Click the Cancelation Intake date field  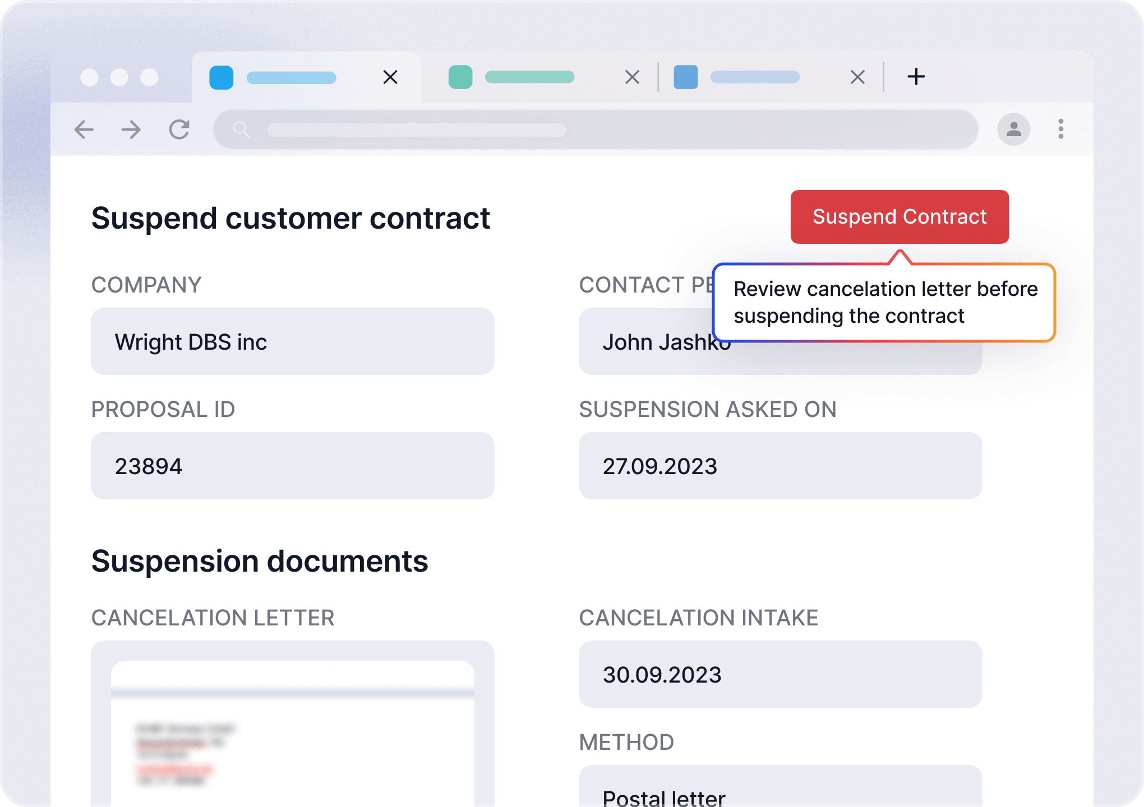780,674
